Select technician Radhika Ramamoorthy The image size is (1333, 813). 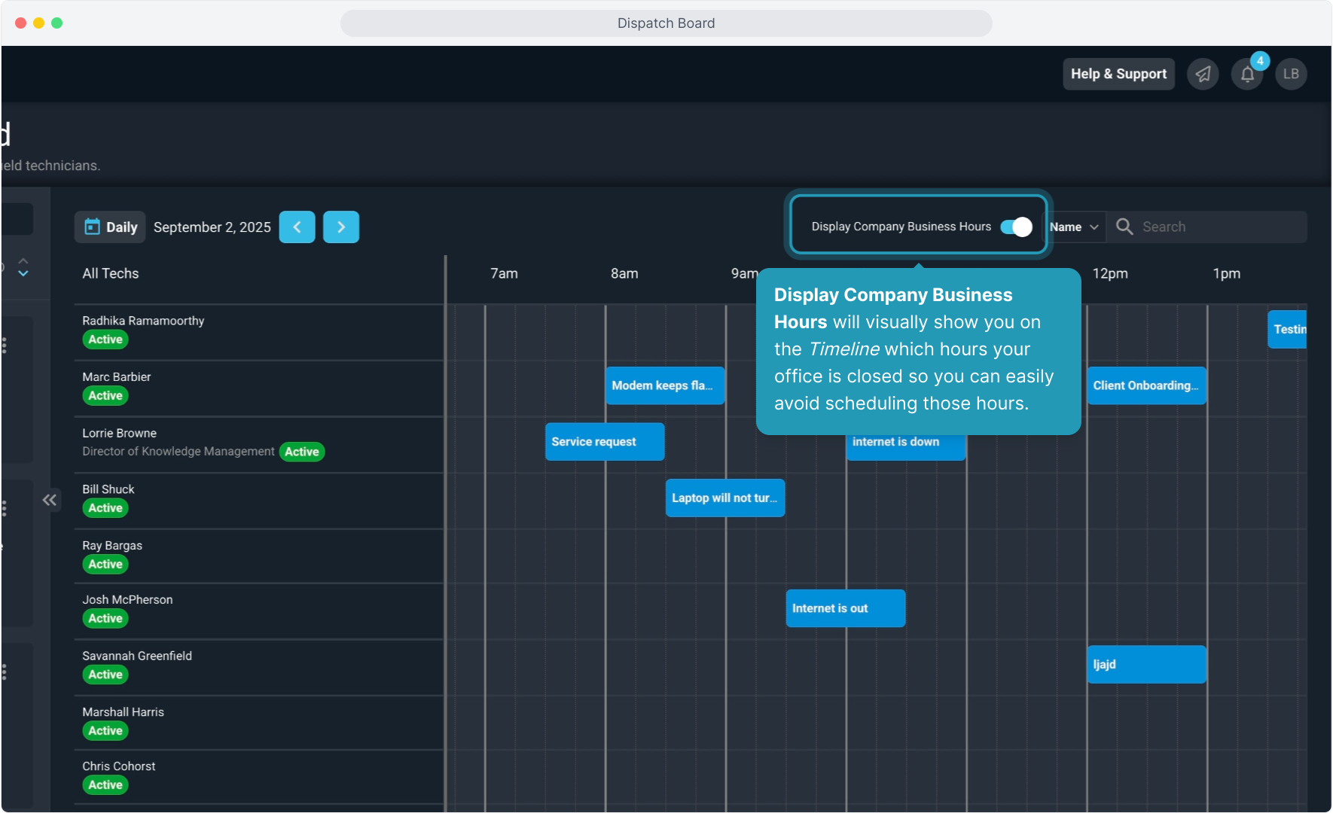(143, 321)
